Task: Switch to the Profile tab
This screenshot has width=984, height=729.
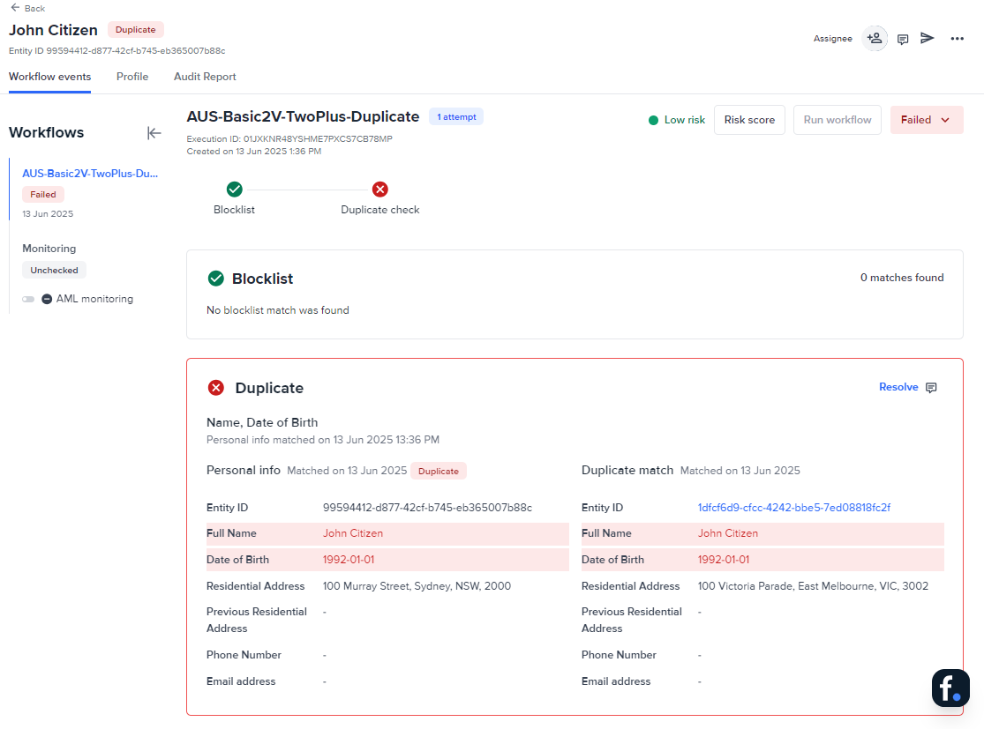Action: click(x=132, y=77)
